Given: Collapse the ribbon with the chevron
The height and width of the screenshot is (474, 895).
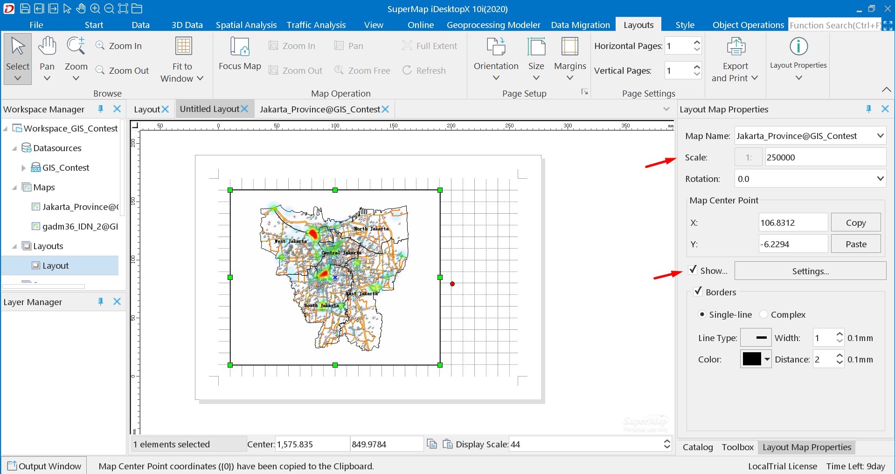Looking at the screenshot, I should pos(887,89).
